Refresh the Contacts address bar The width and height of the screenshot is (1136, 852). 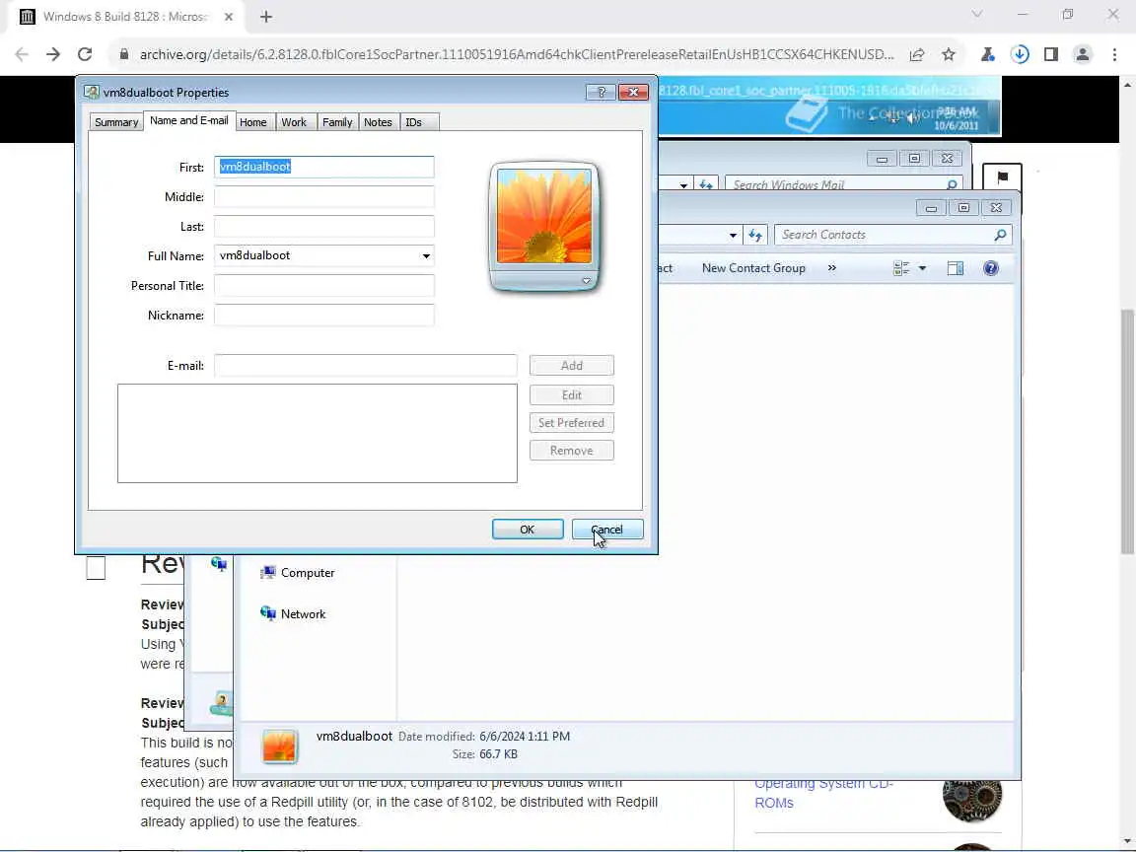(x=755, y=235)
